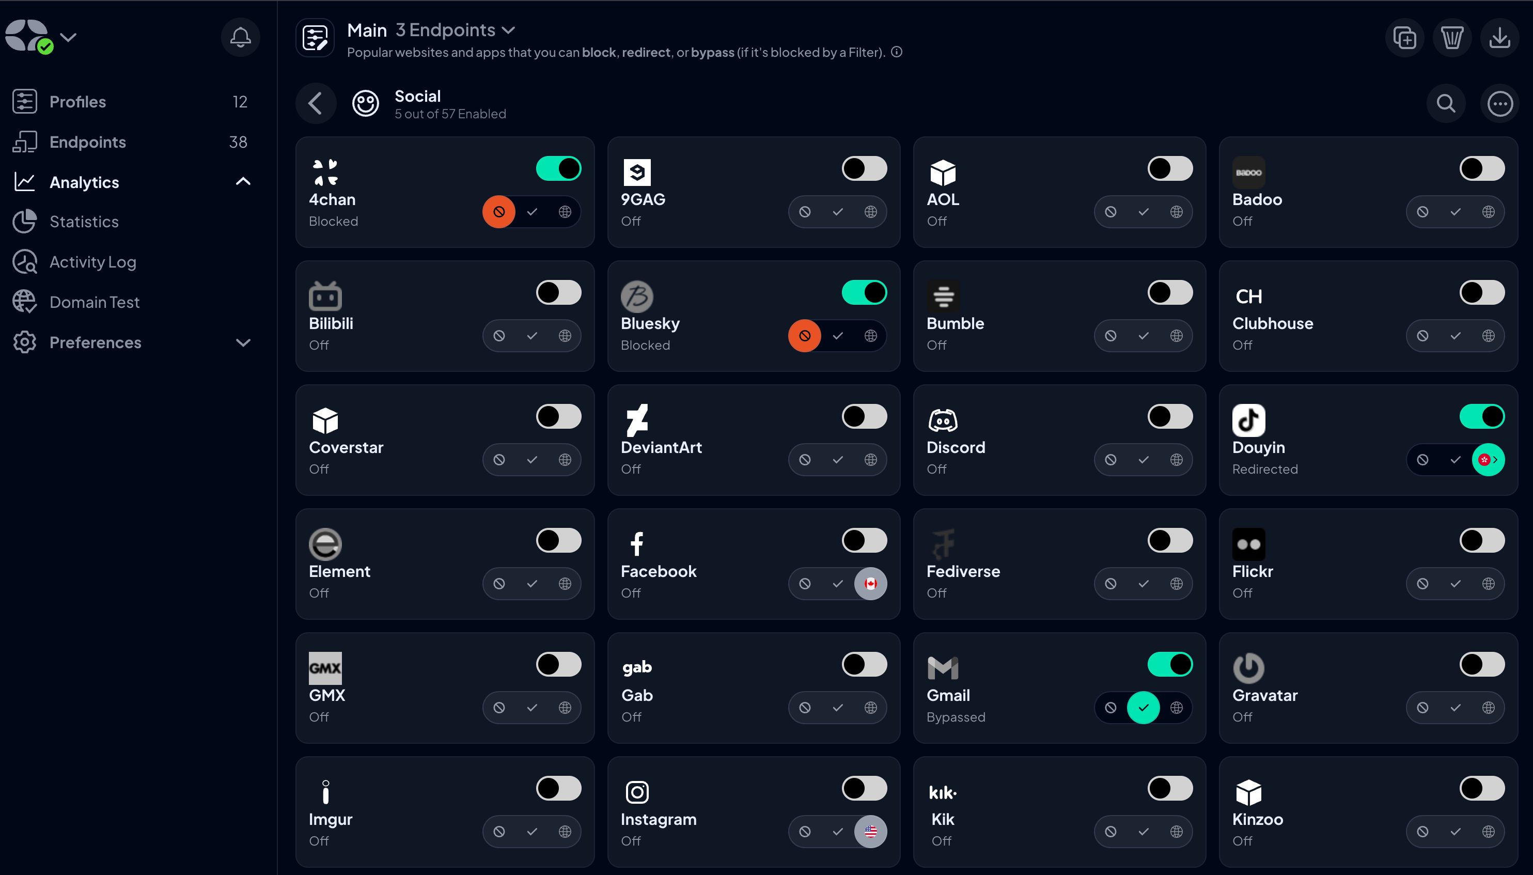Image resolution: width=1533 pixels, height=875 pixels.
Task: Click the profile editor icon beside Main
Action: point(315,38)
